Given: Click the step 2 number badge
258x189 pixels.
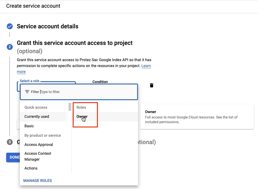Looking at the screenshot, I should (x=10, y=47).
